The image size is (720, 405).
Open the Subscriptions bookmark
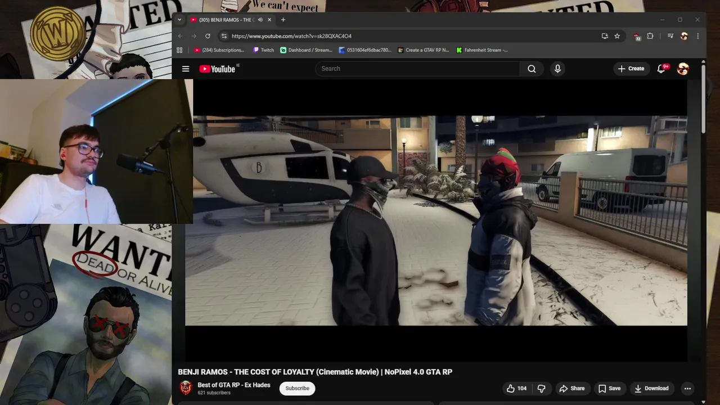coord(219,50)
